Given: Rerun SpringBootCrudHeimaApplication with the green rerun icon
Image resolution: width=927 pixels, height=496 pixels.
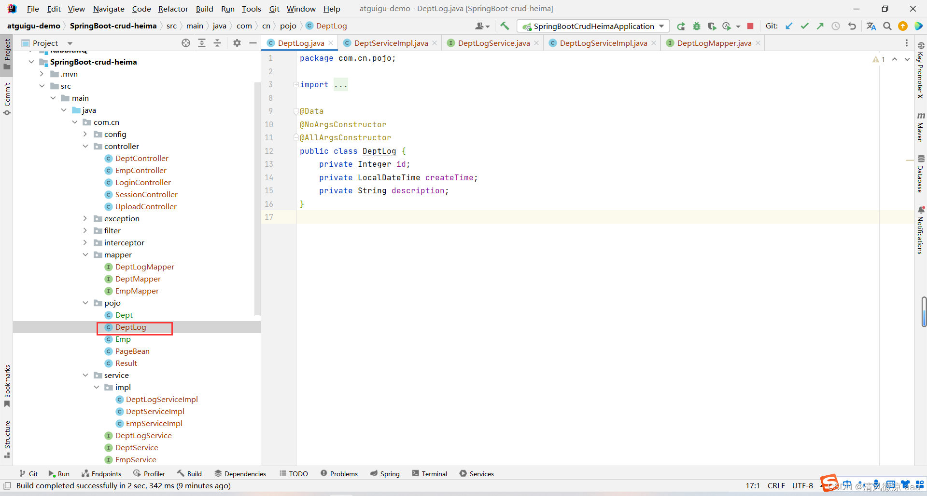Looking at the screenshot, I should pyautogui.click(x=681, y=26).
